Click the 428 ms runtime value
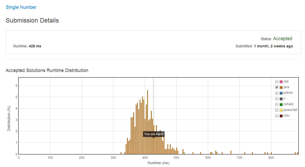The width and height of the screenshot is (305, 167). click(x=35, y=46)
